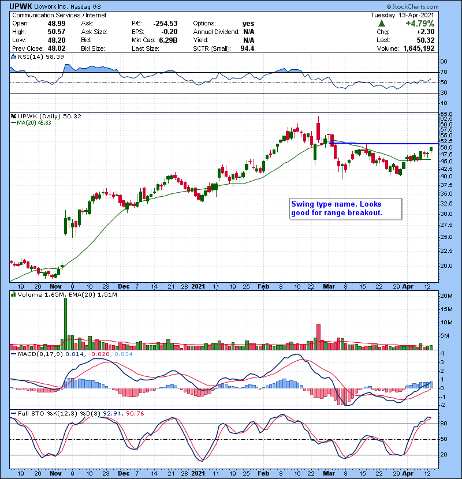Click the 'Annual Dividend' label
Screen dimensions: 462x479
[x=216, y=32]
